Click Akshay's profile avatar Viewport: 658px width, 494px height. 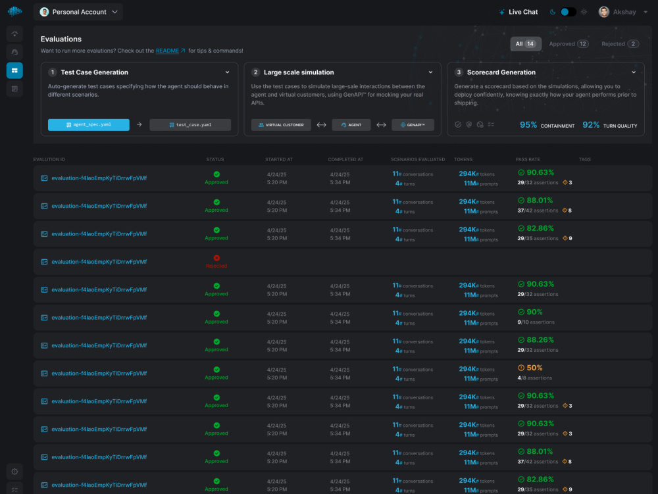(603, 12)
